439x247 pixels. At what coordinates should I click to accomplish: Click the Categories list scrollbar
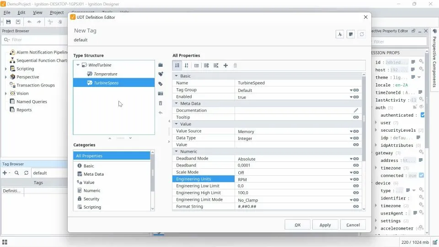(x=152, y=173)
